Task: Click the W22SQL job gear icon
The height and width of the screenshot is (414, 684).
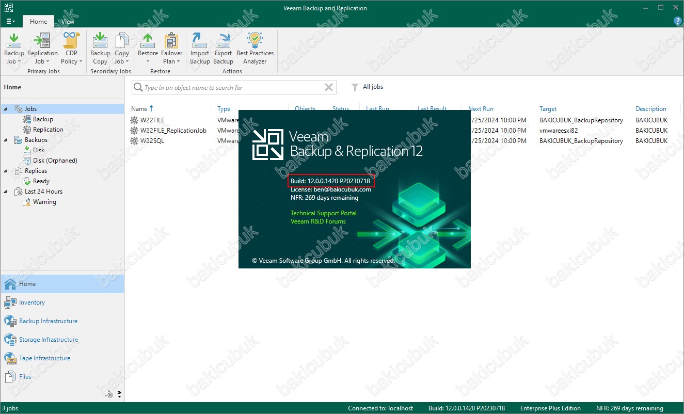Action: pyautogui.click(x=134, y=141)
